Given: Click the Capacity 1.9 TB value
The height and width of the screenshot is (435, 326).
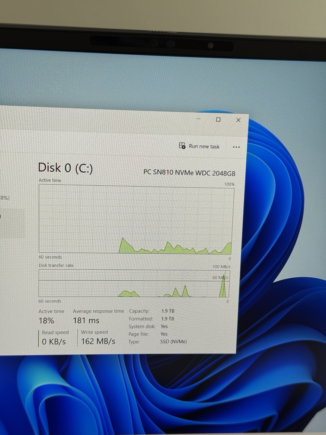Looking at the screenshot, I should 168,311.
